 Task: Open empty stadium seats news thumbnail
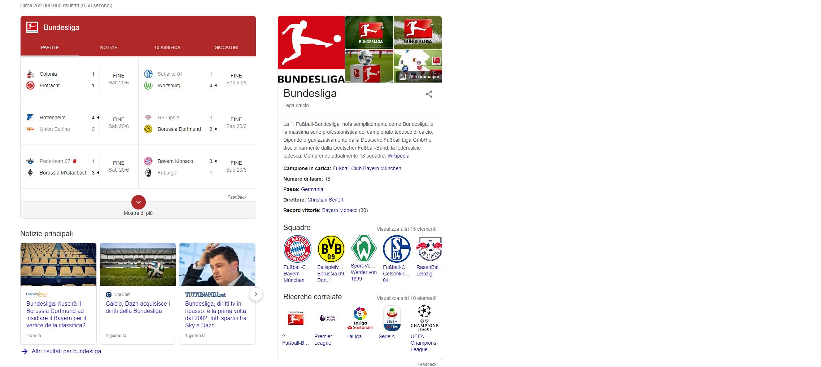[58, 264]
